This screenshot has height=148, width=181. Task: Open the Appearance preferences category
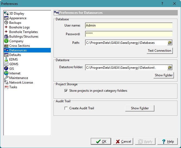18,18
